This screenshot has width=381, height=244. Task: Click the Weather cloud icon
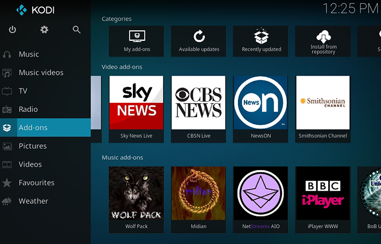(7, 201)
